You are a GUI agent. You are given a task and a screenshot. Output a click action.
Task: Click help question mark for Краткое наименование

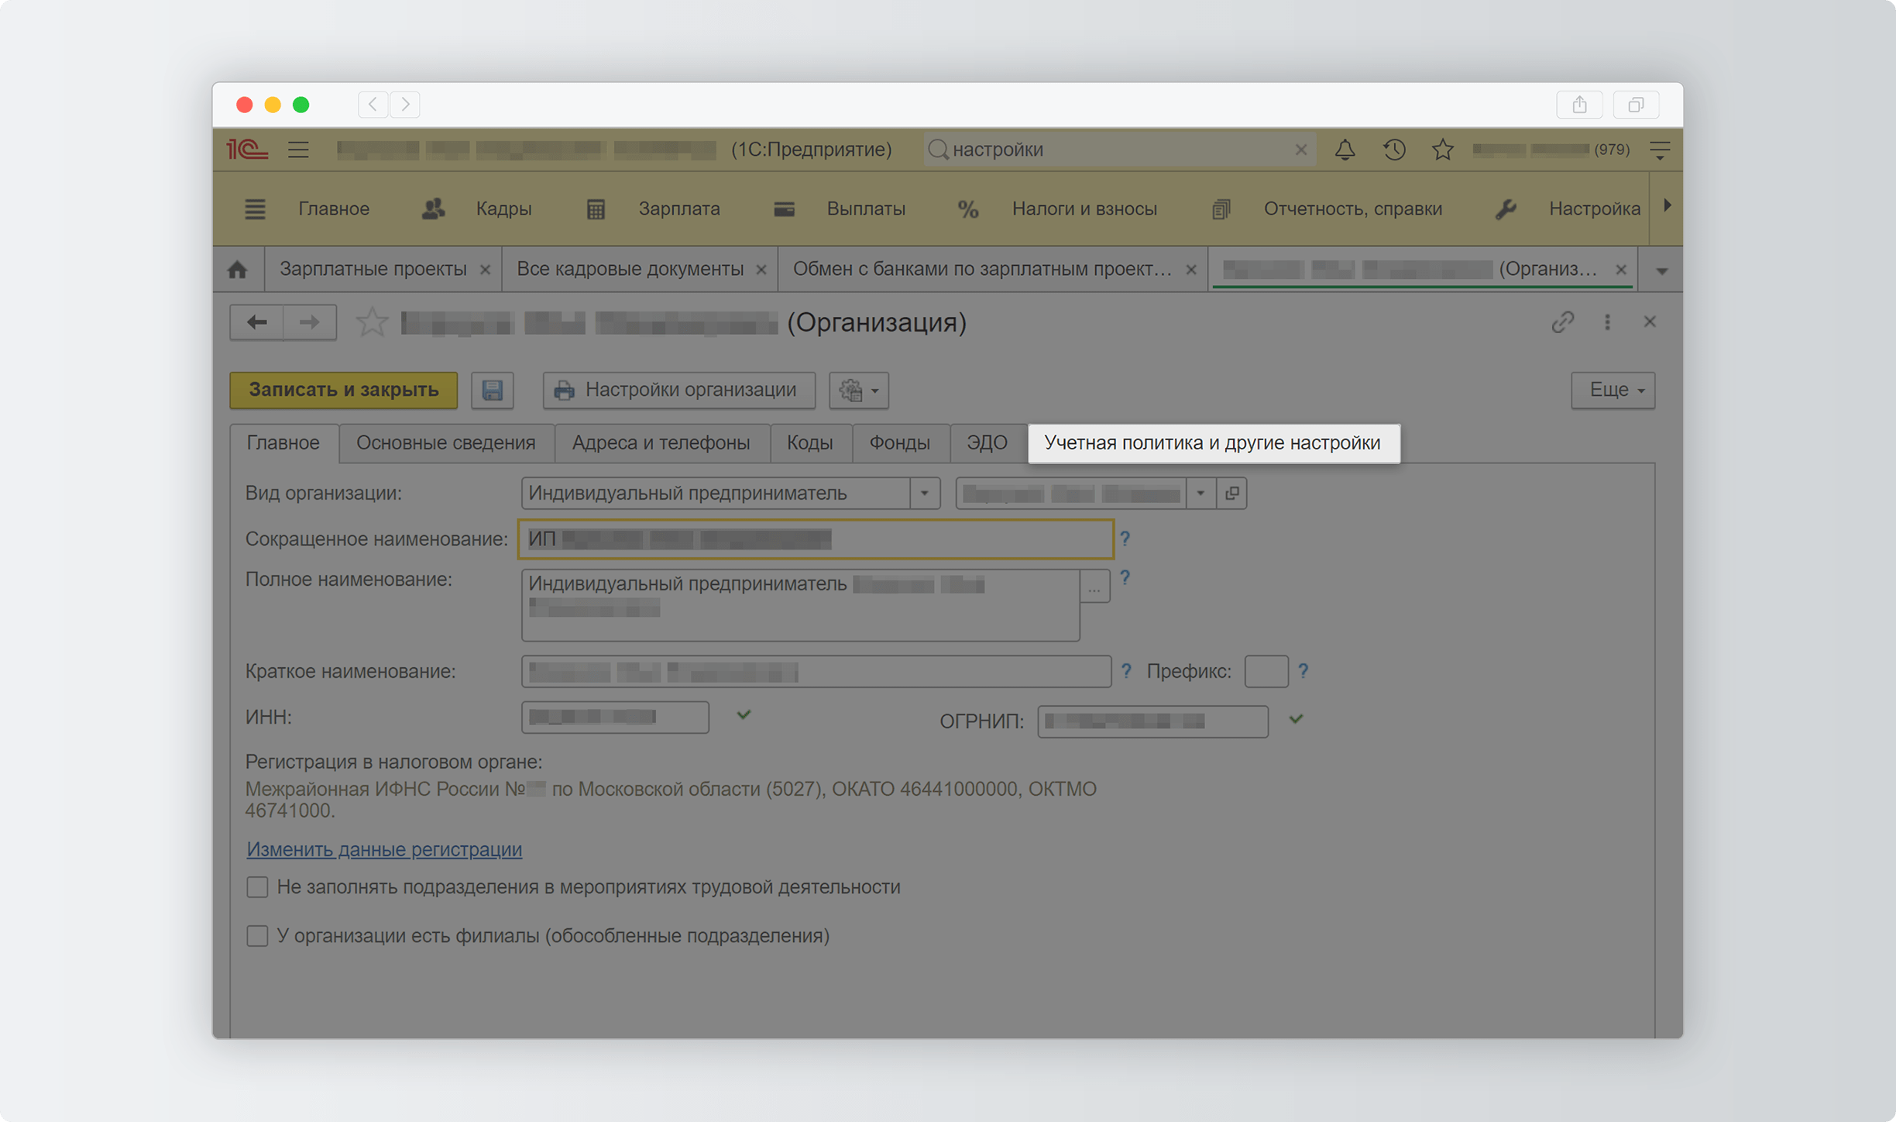[1126, 671]
